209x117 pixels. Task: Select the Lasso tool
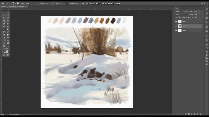[4, 18]
